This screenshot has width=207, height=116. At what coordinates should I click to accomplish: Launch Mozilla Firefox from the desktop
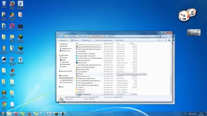12,5
